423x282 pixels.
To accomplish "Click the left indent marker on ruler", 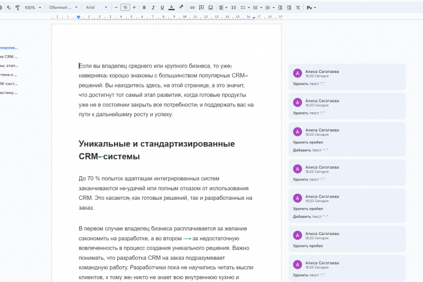I will click(x=78, y=17).
